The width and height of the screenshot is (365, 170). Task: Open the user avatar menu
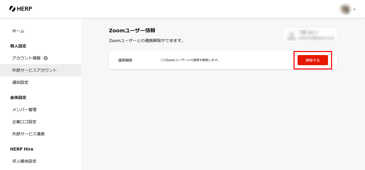[x=345, y=9]
